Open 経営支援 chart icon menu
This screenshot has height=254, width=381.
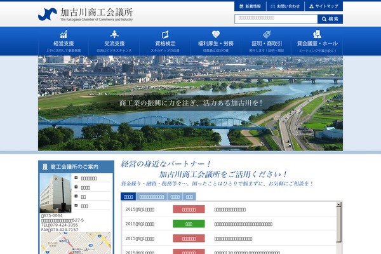point(63,34)
